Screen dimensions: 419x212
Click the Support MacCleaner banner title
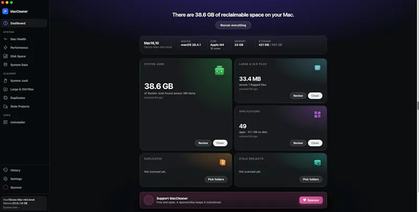coord(172,198)
